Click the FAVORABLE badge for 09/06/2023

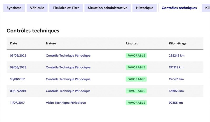click(136, 67)
